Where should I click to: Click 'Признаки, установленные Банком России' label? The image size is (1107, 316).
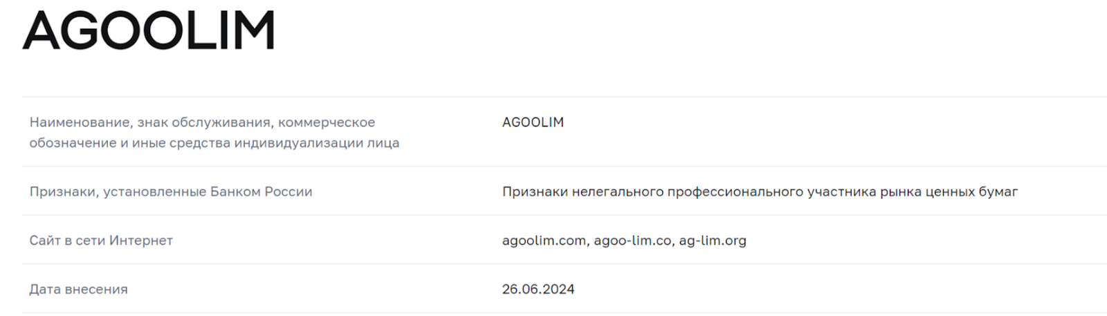[171, 192]
